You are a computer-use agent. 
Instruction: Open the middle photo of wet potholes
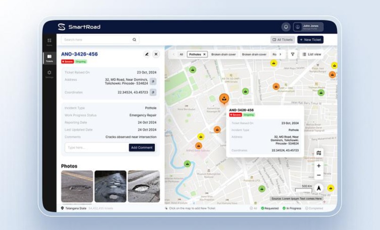click(x=110, y=186)
